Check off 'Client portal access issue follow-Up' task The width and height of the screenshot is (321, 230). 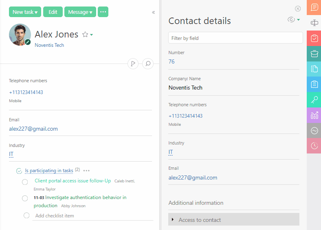coord(25,182)
